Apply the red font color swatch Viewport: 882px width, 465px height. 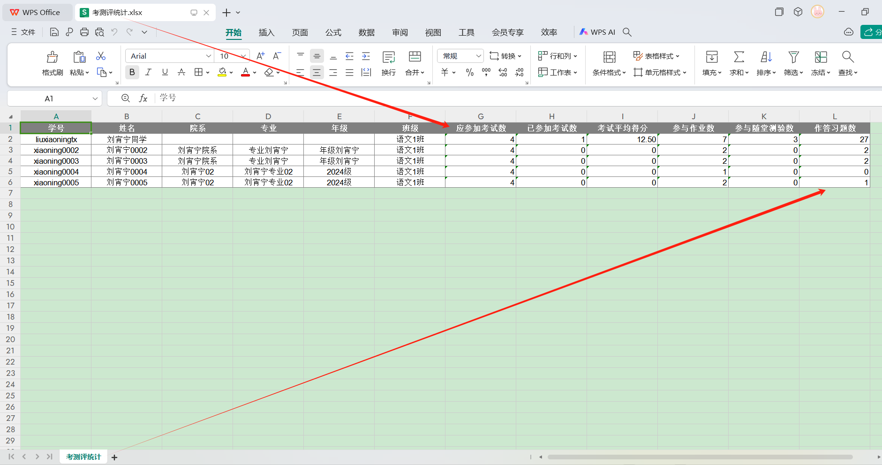(245, 72)
